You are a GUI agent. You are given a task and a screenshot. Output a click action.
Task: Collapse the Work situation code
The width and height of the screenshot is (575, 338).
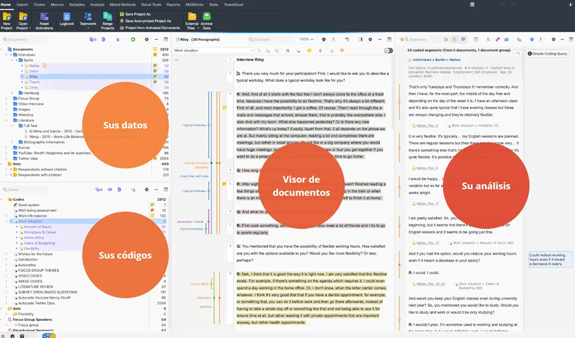pos(6,221)
